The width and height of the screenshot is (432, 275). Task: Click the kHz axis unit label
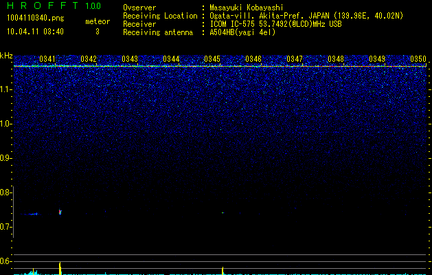pos(6,56)
